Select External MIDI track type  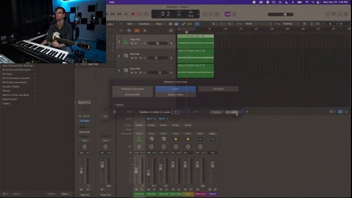click(133, 95)
